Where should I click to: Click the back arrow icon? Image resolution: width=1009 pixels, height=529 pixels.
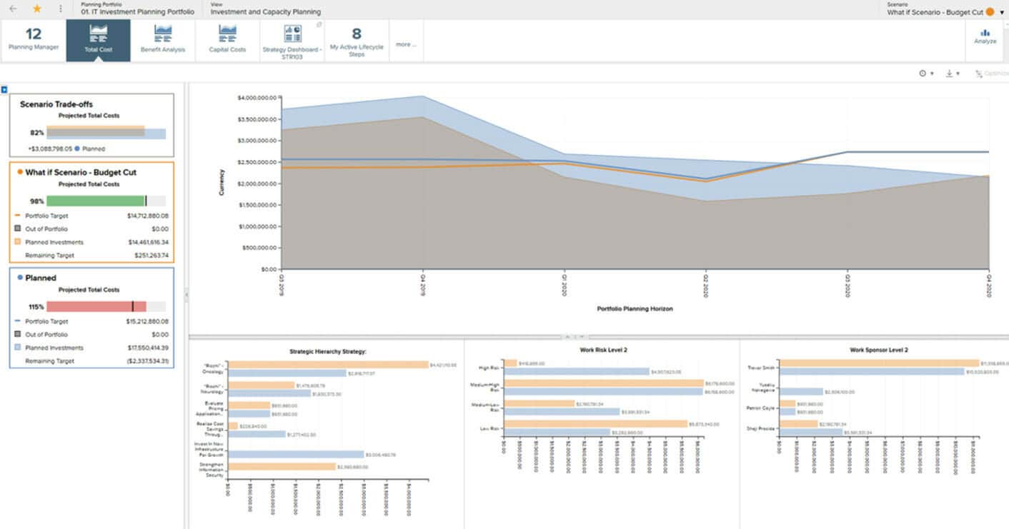coord(13,9)
